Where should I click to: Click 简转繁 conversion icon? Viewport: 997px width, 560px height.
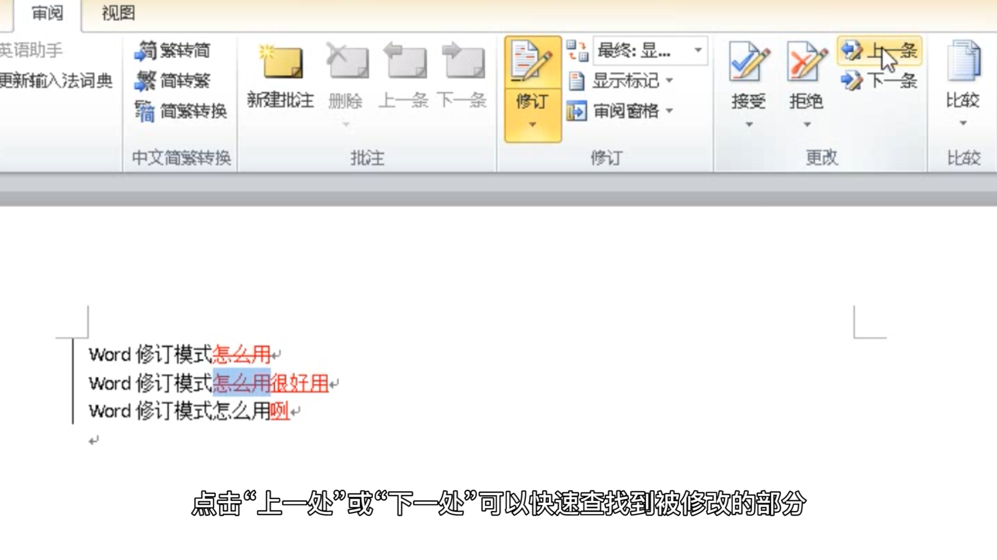[x=145, y=81]
